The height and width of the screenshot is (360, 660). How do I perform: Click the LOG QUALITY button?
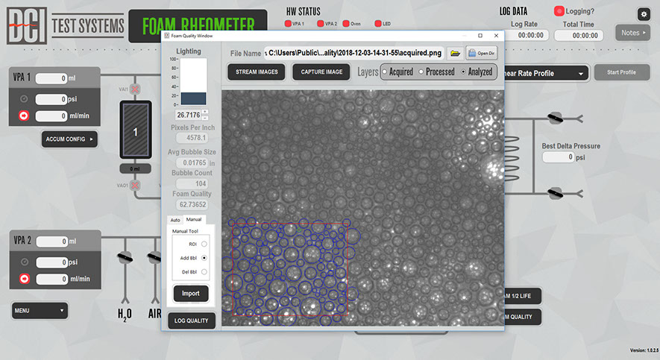(191, 320)
